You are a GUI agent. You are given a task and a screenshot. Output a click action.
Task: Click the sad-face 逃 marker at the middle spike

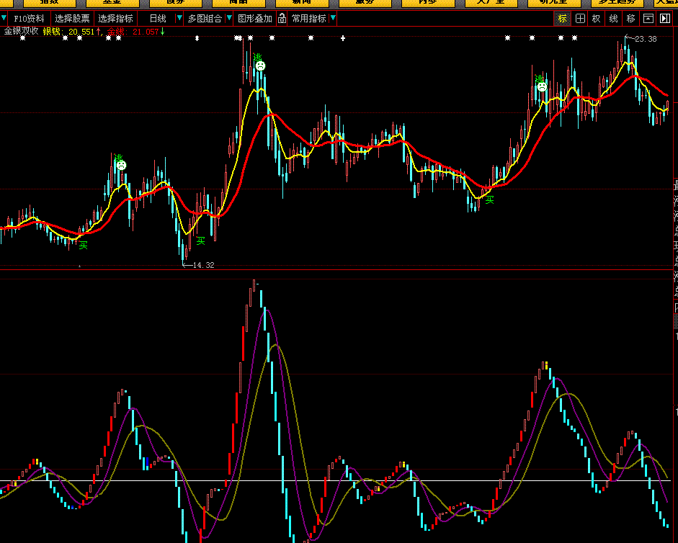(260, 66)
